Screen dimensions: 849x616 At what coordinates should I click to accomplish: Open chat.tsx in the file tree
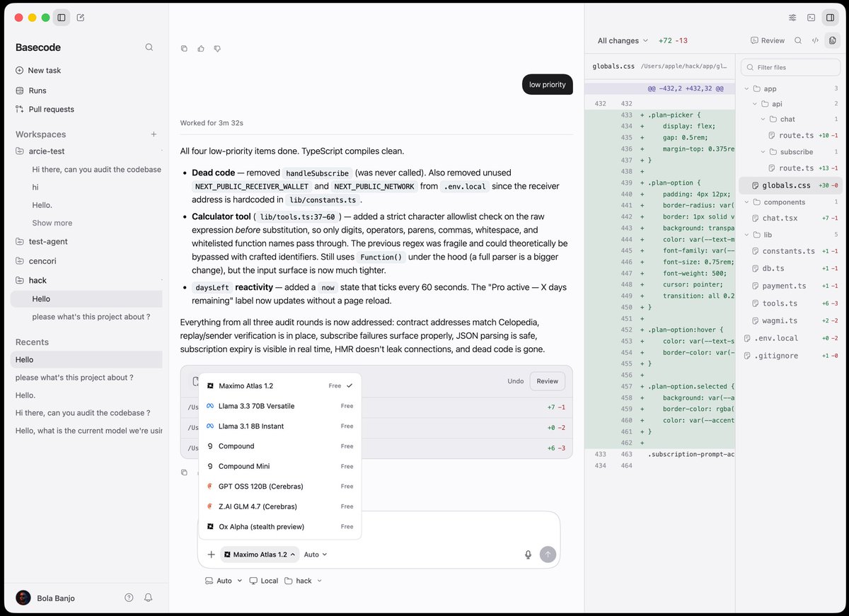(780, 219)
